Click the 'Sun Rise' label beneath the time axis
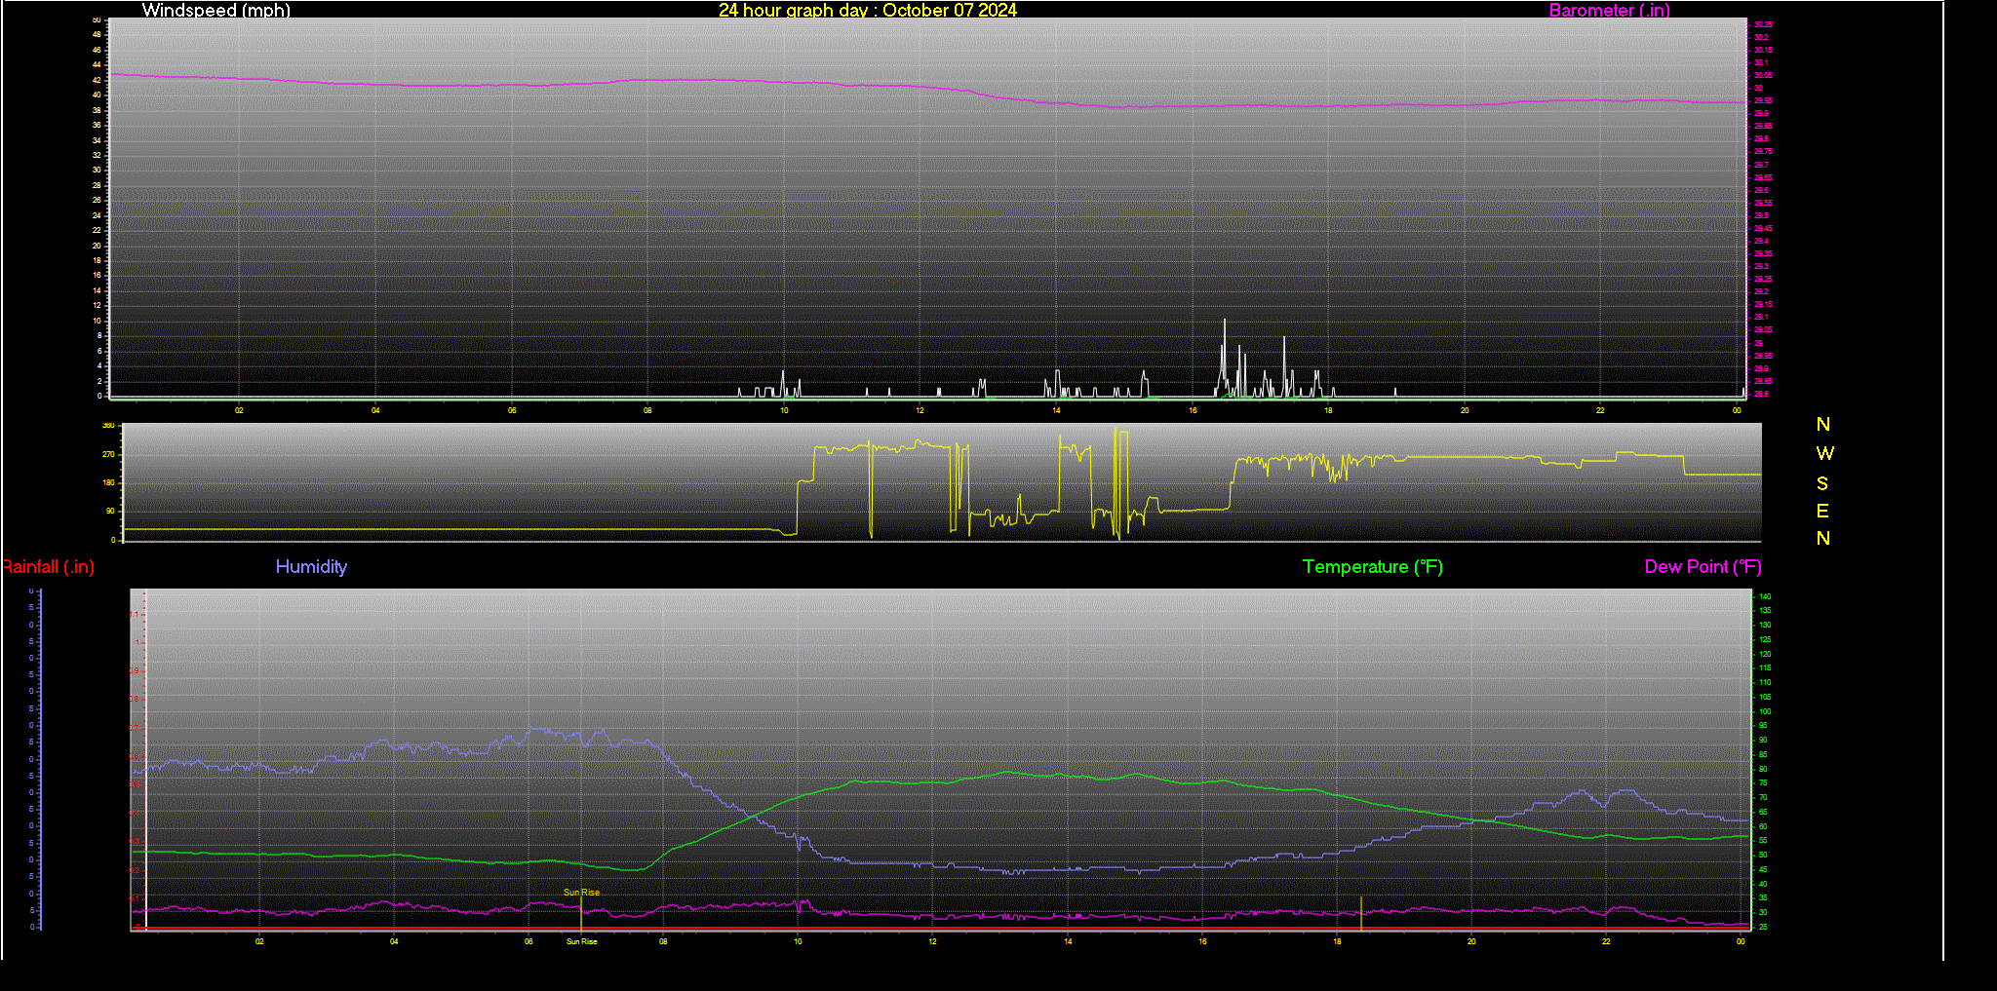This screenshot has width=1997, height=991. (582, 941)
